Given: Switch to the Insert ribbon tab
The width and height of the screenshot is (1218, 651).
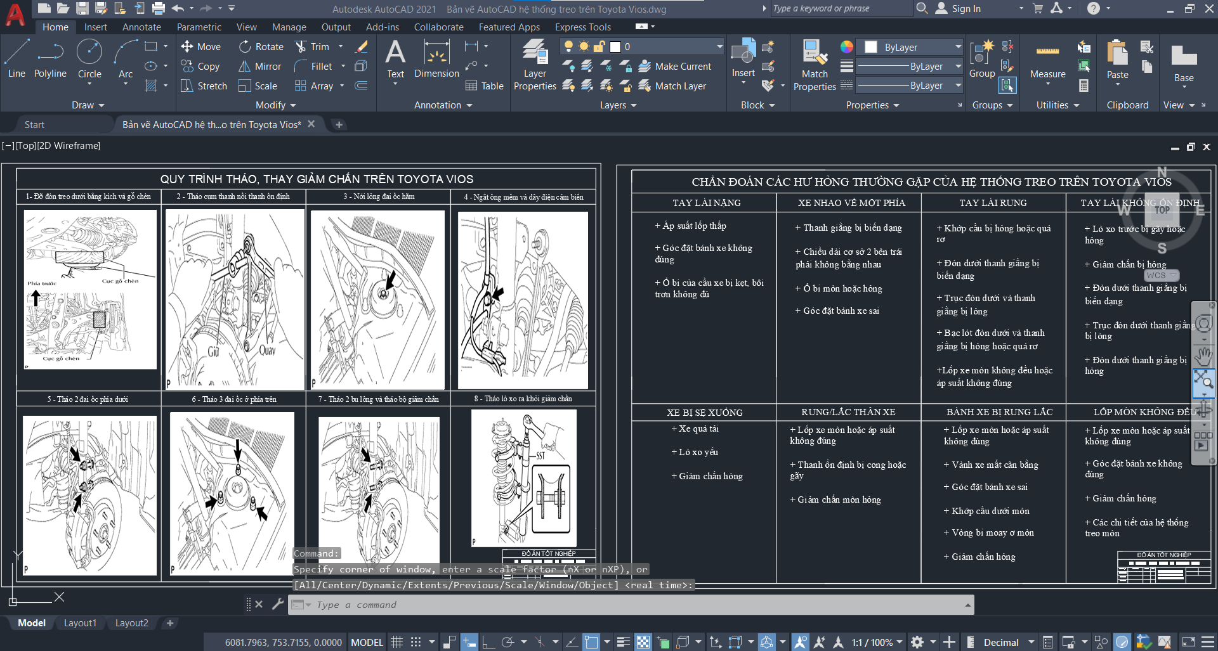Looking at the screenshot, I should point(96,27).
